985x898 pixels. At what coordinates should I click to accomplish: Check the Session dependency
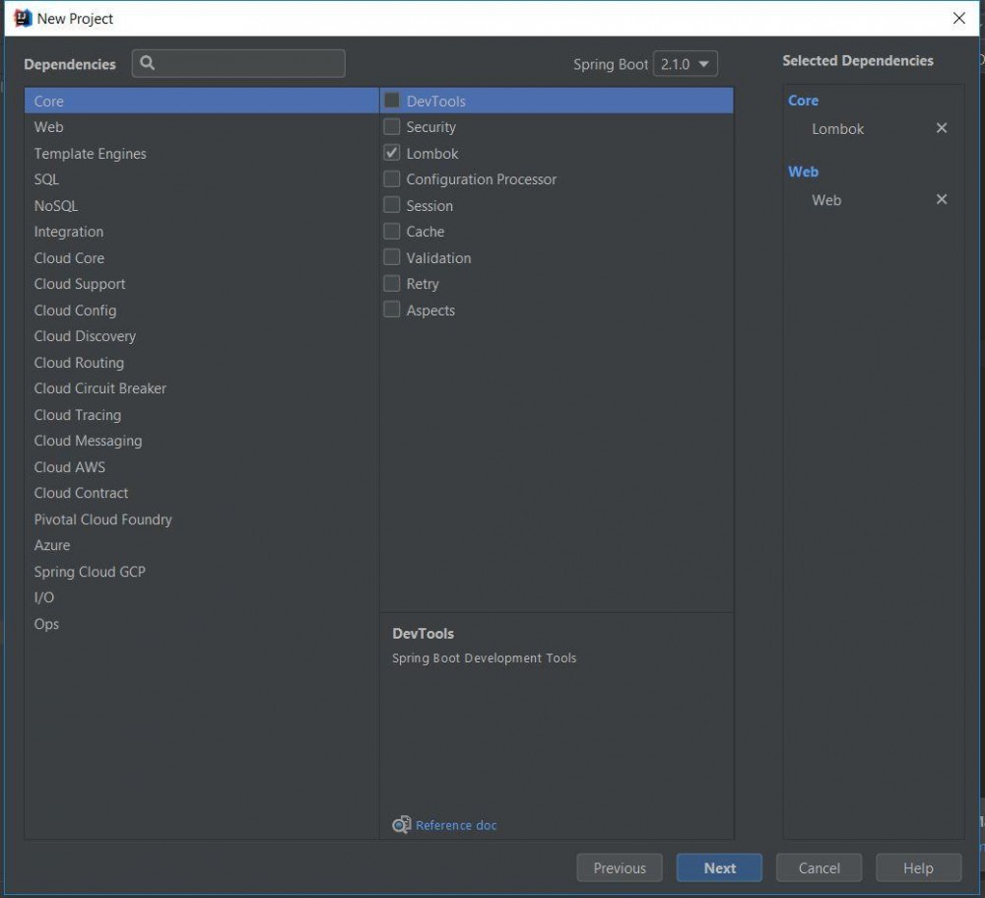click(391, 205)
